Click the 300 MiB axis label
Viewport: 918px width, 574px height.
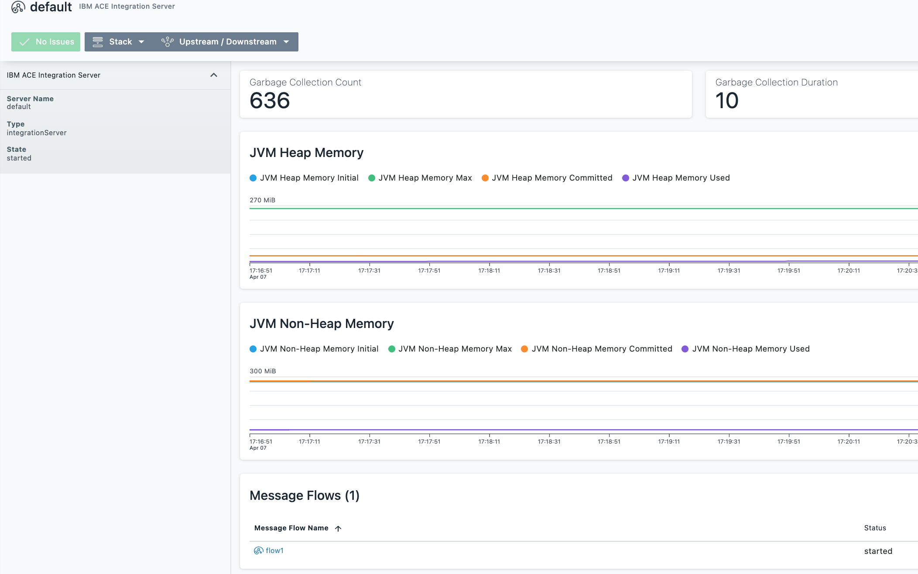click(x=263, y=371)
